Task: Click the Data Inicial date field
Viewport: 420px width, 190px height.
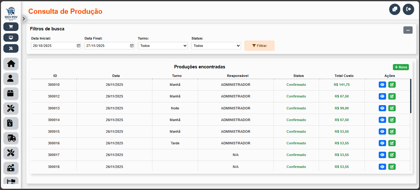Action: [x=53, y=46]
